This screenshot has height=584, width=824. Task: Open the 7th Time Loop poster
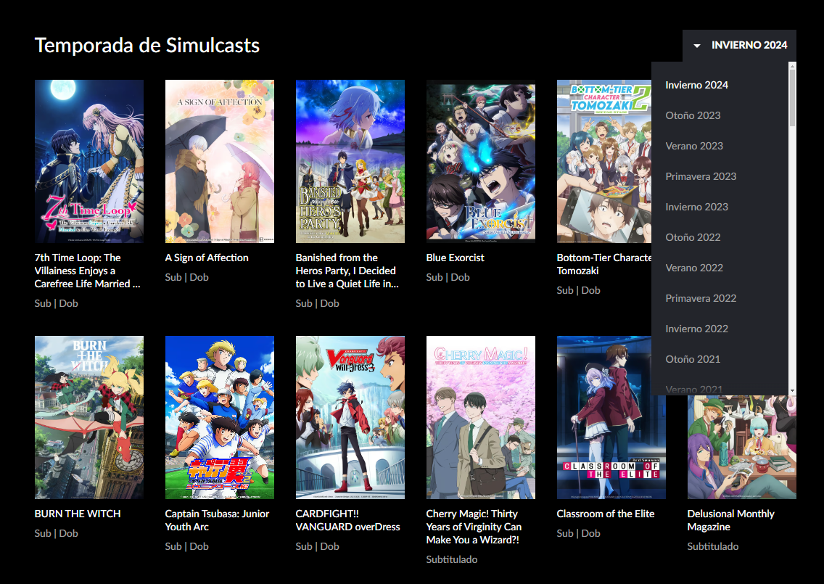coord(89,161)
